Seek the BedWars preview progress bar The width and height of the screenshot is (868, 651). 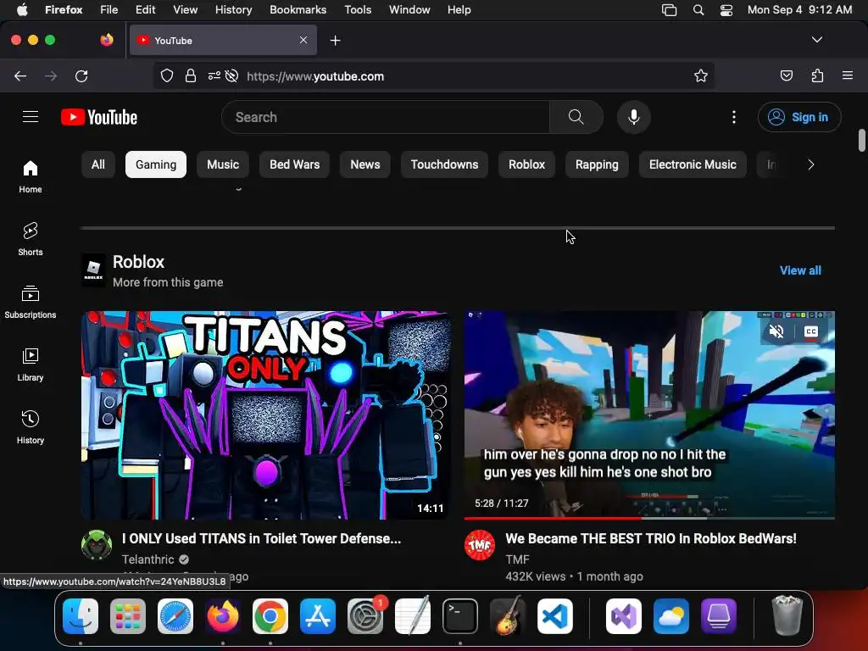(x=649, y=518)
